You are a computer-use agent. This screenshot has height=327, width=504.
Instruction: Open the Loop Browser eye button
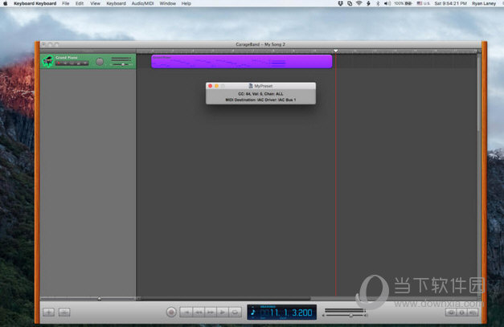pos(451,313)
